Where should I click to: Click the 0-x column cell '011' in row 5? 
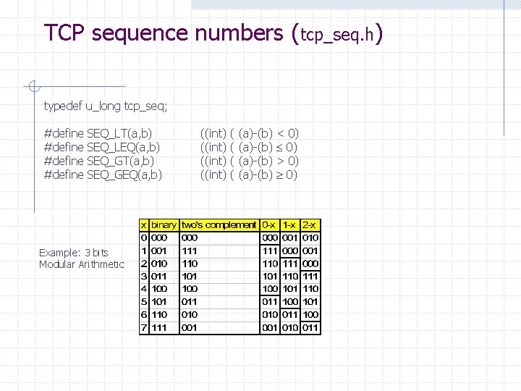tap(270, 301)
